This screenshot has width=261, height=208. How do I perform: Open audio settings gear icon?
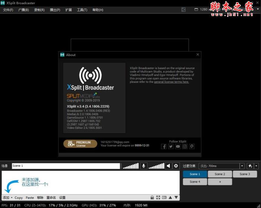176,166
